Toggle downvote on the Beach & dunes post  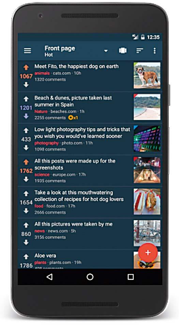26,116
